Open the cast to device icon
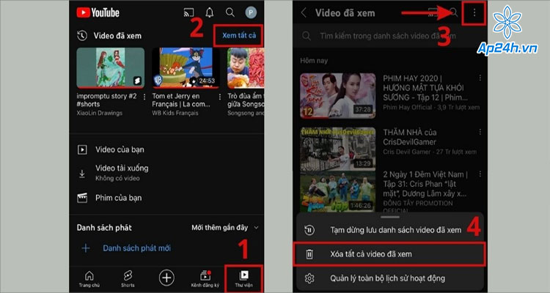This screenshot has width=550, height=293. click(x=188, y=13)
